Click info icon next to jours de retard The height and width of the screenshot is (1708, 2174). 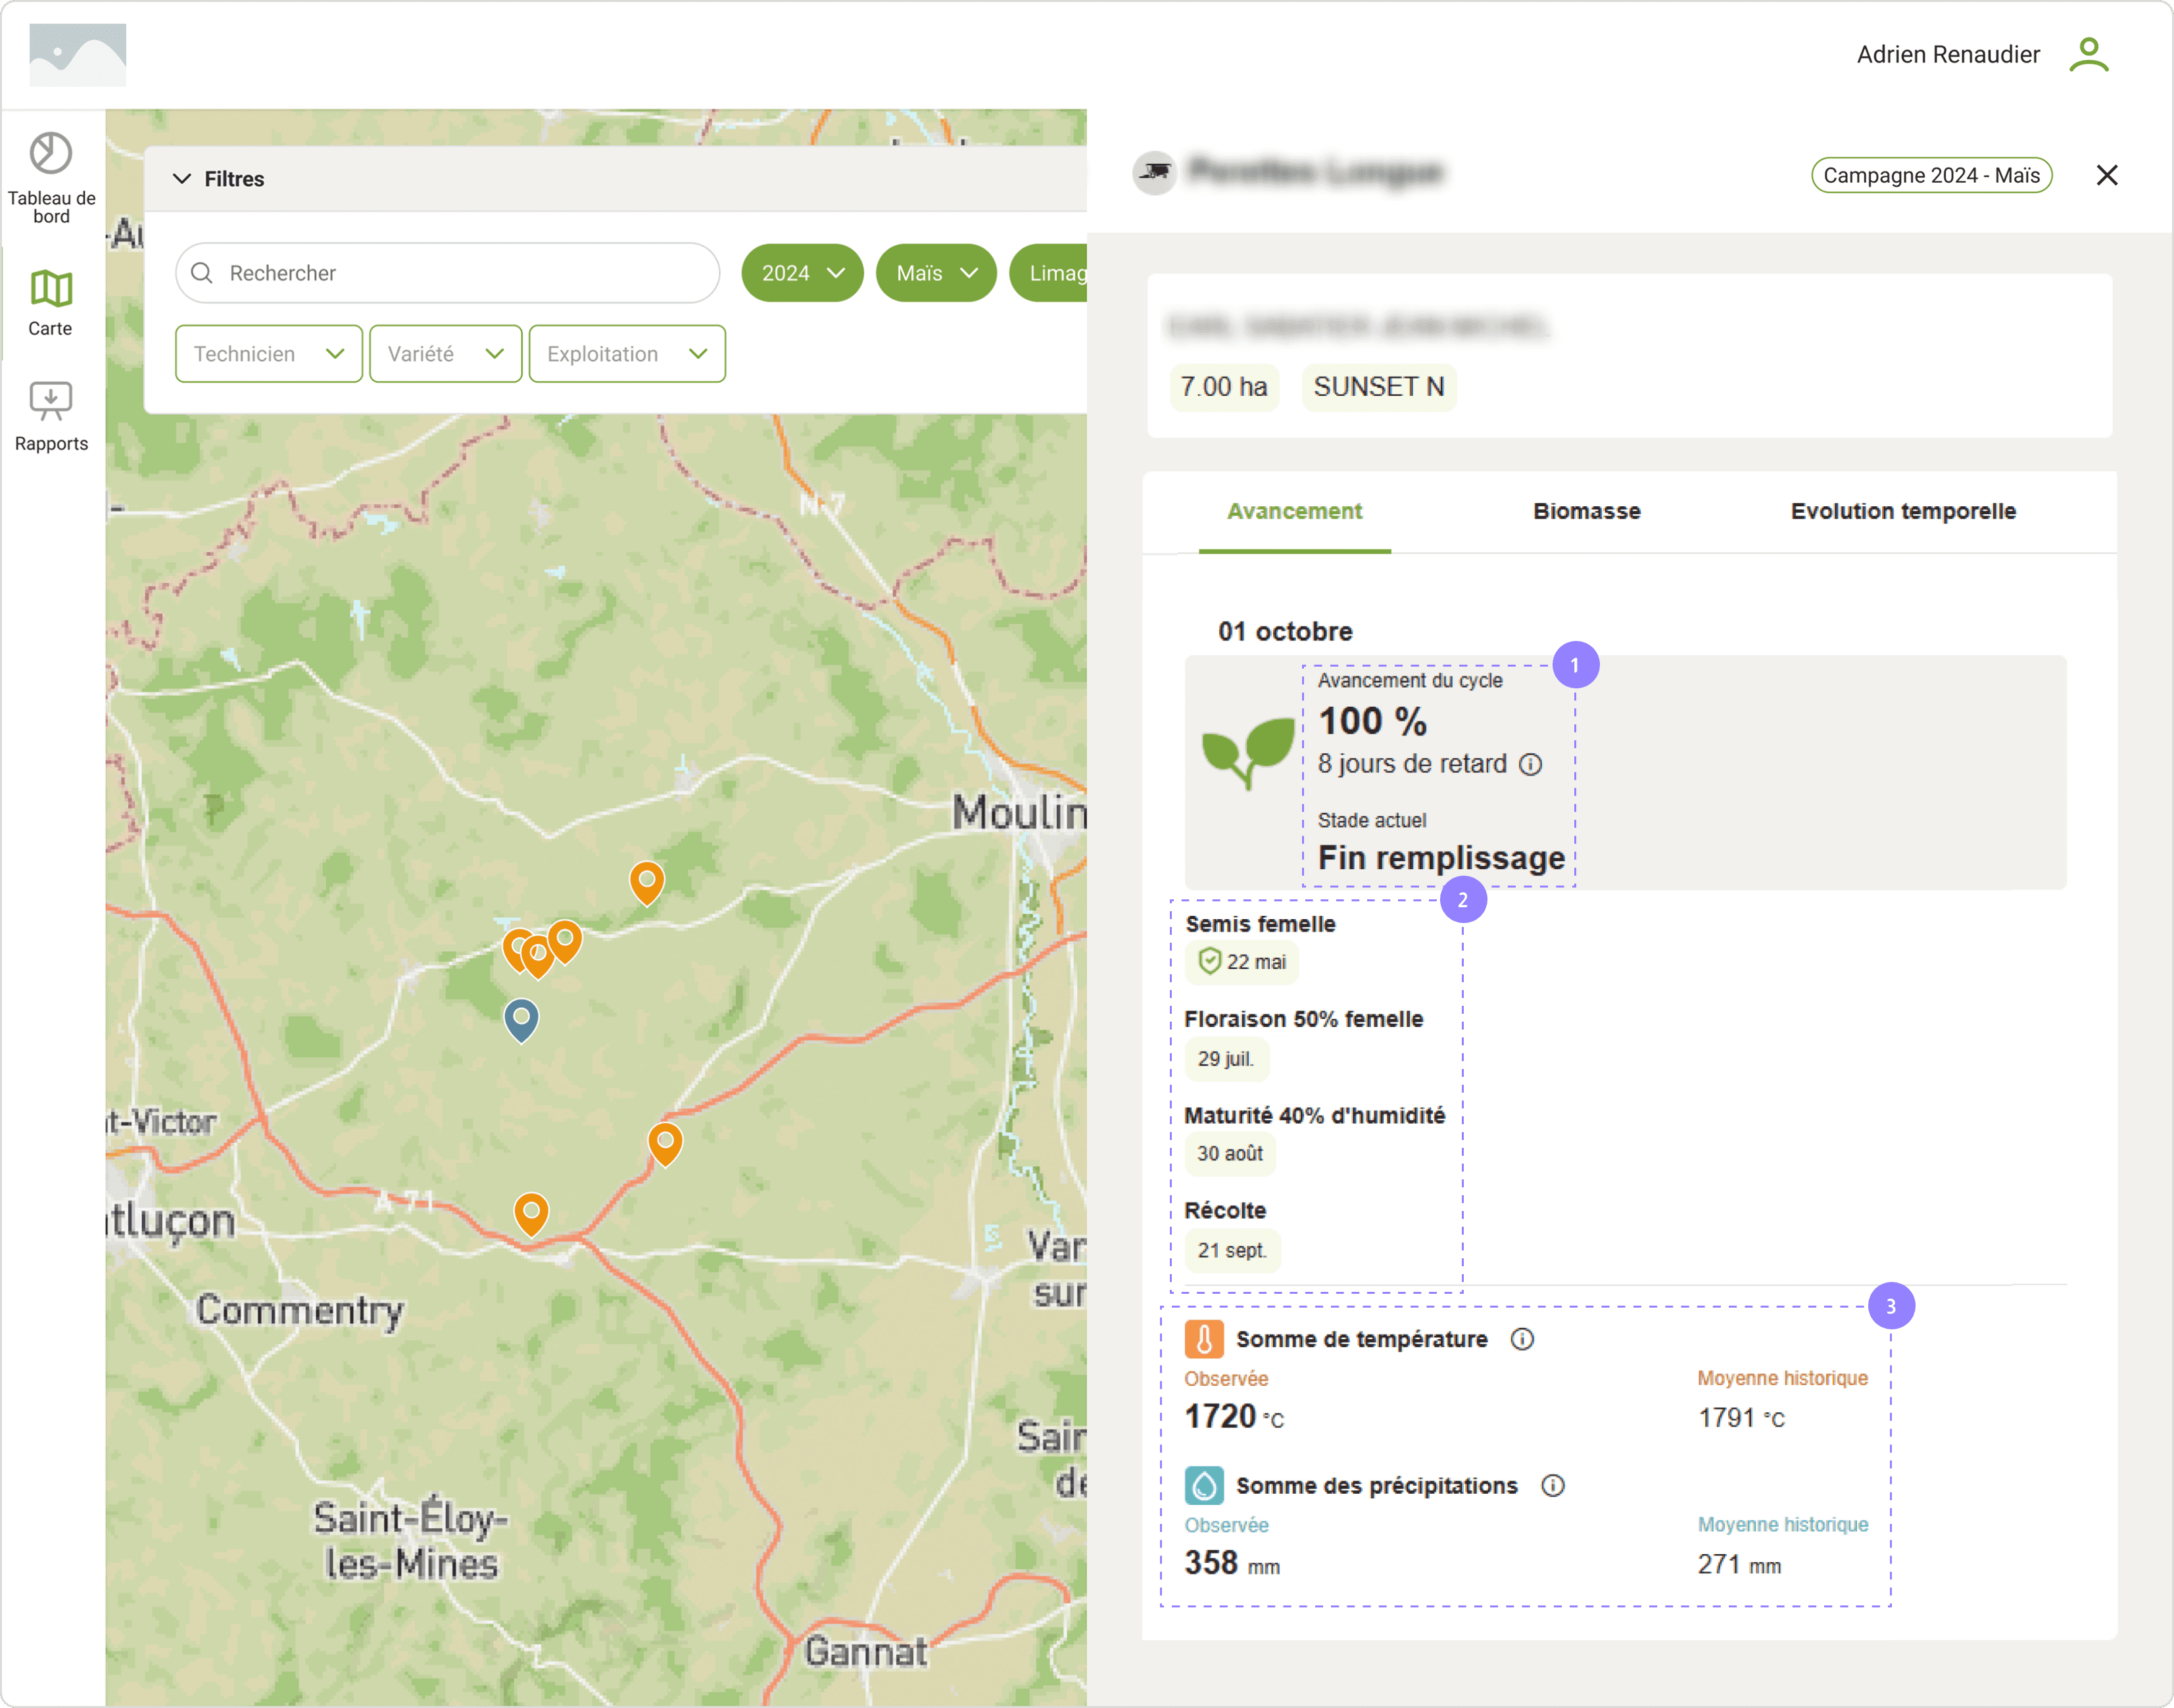[x=1530, y=765]
